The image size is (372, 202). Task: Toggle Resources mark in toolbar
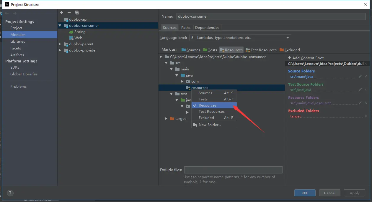tap(231, 50)
